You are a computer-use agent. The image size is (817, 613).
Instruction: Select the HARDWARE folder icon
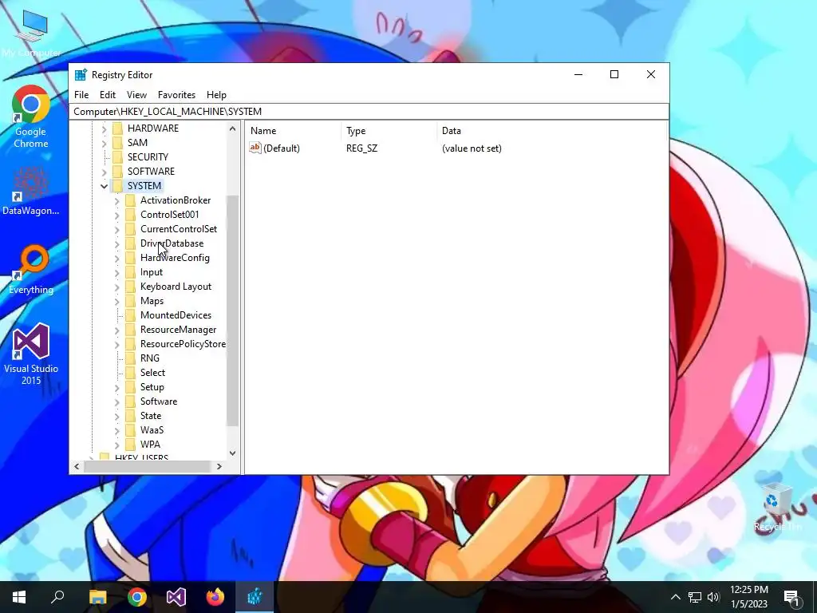point(118,129)
